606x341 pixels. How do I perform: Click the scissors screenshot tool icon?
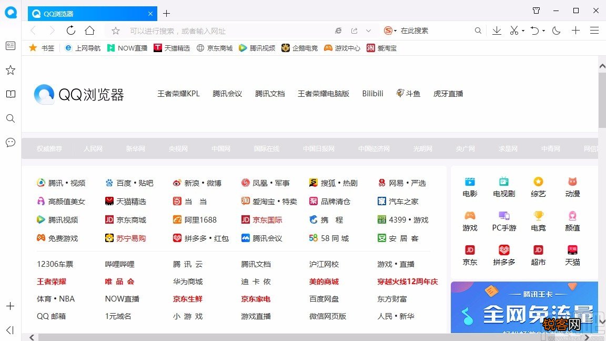(513, 31)
